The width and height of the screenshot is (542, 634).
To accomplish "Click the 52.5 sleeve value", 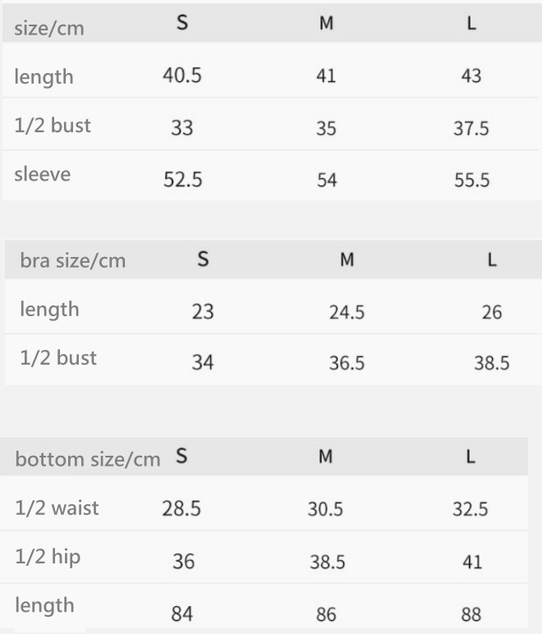I will coord(182,180).
